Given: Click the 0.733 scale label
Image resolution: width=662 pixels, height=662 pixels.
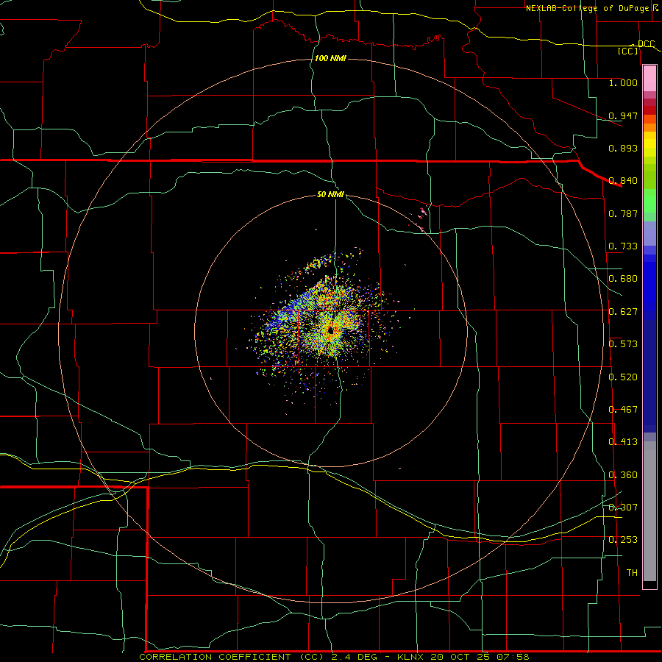Looking at the screenshot, I should (x=623, y=246).
